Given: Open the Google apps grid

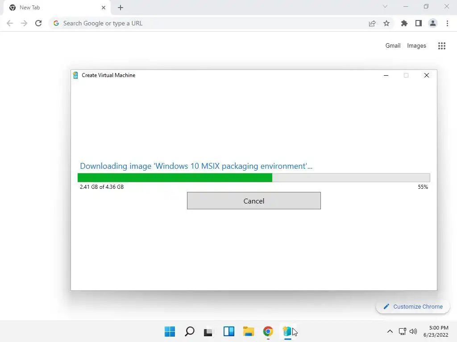Looking at the screenshot, I should [442, 46].
